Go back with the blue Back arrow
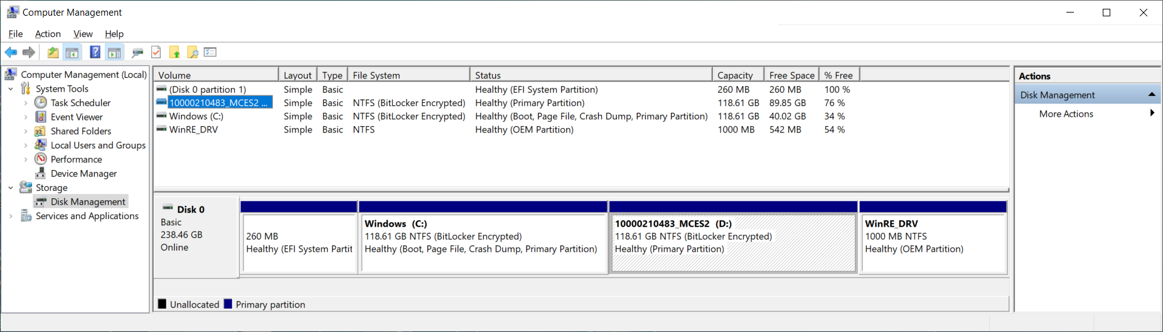This screenshot has width=1163, height=332. 11,52
